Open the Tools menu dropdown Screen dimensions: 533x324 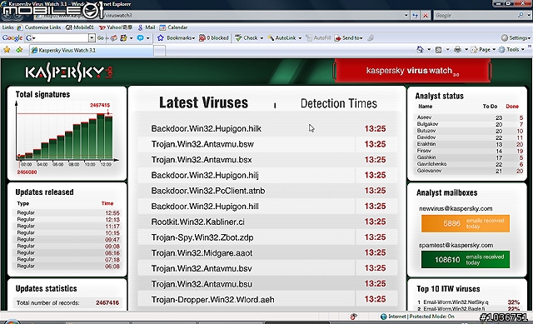[511, 50]
